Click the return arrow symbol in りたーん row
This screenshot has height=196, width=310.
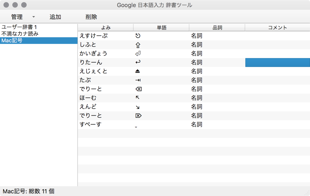[138, 63]
